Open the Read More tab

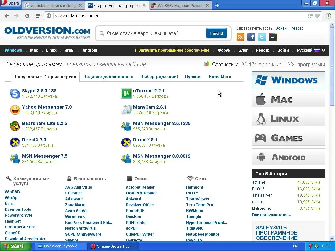220,76
